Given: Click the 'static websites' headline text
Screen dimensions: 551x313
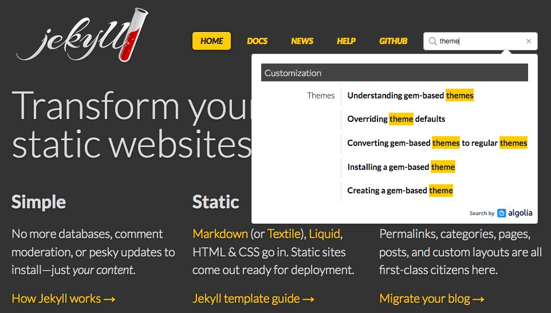Looking at the screenshot, I should (131, 144).
